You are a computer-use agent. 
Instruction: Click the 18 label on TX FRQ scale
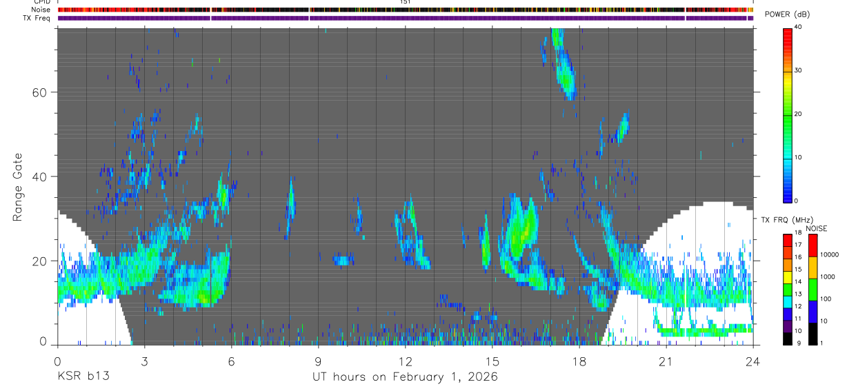click(799, 234)
